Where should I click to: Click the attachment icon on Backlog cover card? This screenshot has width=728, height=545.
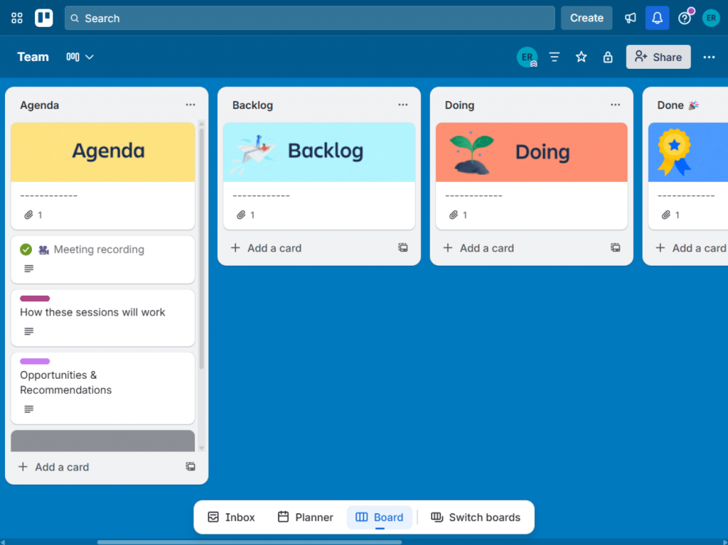241,215
